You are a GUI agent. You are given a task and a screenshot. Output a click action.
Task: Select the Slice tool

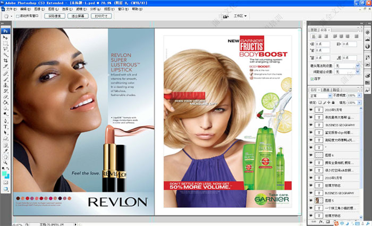[5, 66]
